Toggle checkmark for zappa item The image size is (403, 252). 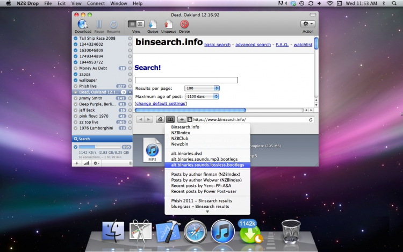click(x=76, y=74)
